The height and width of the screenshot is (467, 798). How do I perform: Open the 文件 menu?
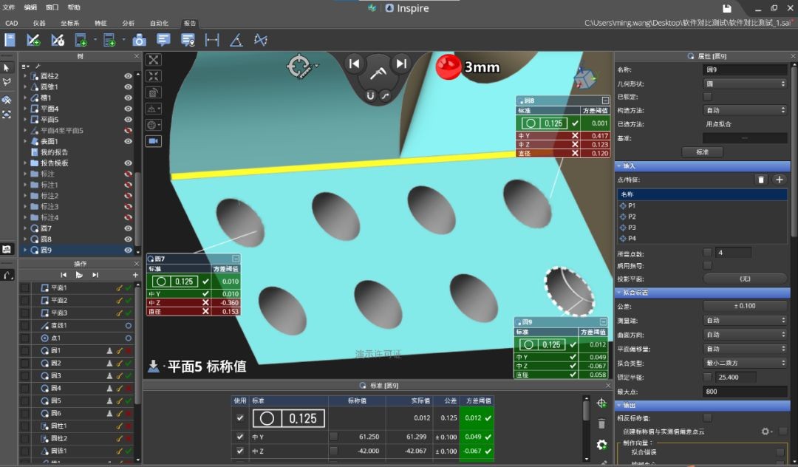[9, 7]
